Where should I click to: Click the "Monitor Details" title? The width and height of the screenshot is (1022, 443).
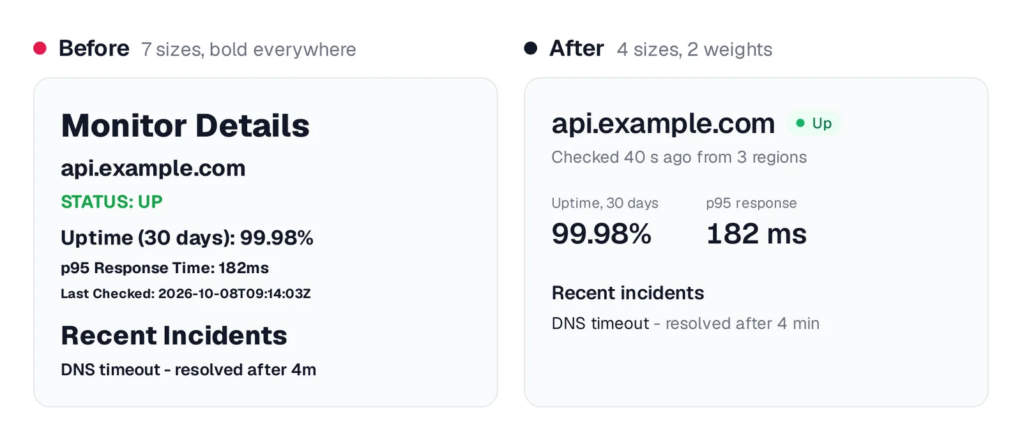click(185, 126)
